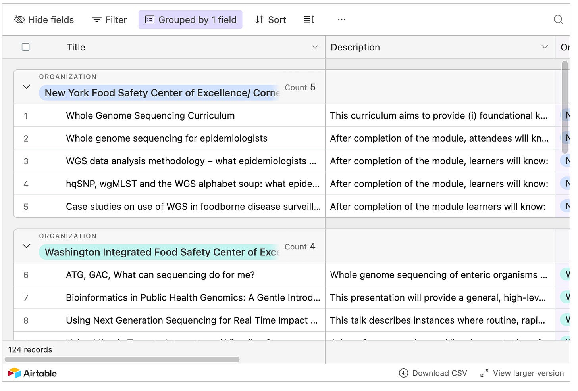Open Grouped by 1 field settings

[191, 19]
